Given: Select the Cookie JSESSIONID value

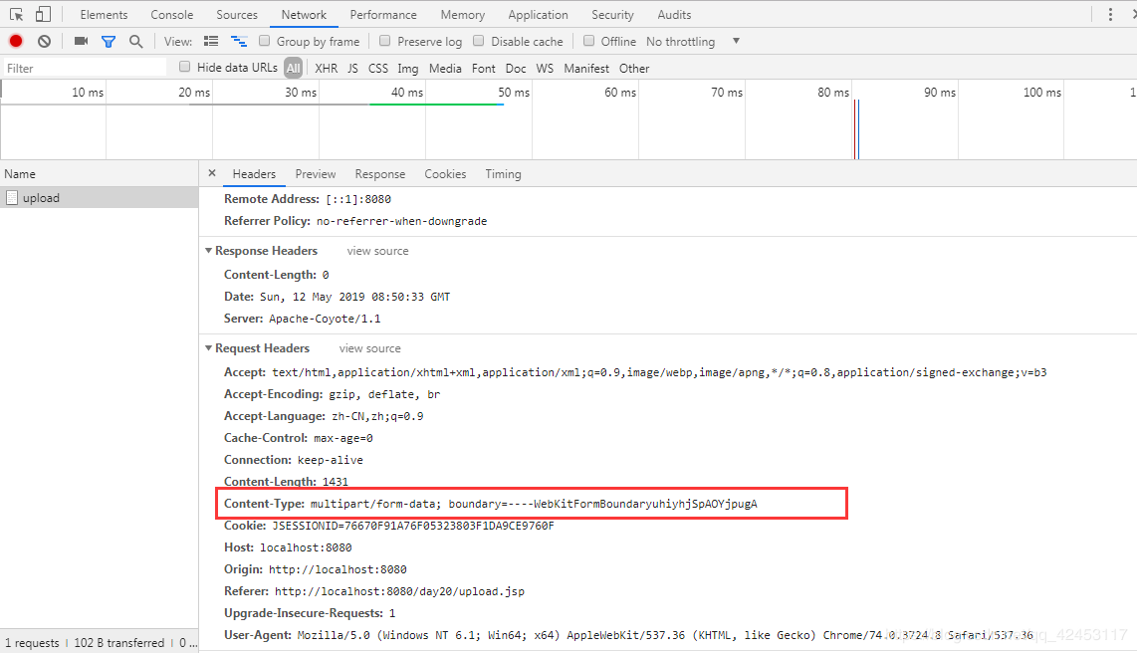Looking at the screenshot, I should 413,526.
